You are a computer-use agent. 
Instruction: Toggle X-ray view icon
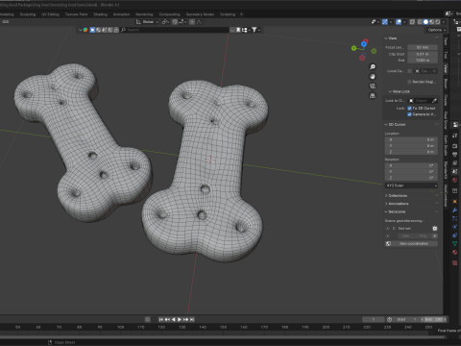point(412,22)
